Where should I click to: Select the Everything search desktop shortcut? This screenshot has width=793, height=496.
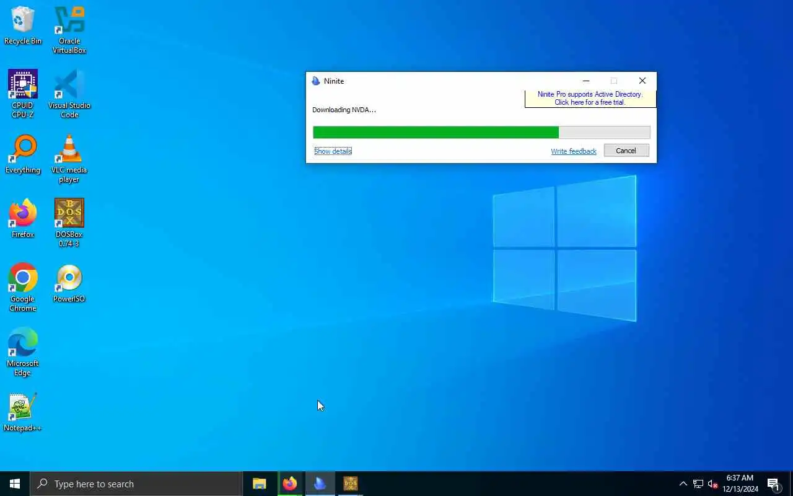click(x=23, y=154)
